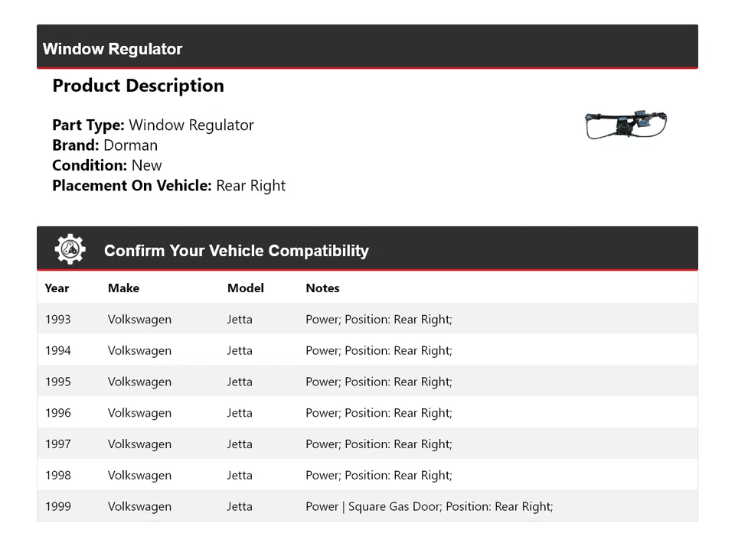Image resolution: width=735 pixels, height=546 pixels.
Task: Click the Confirm Your Vehicle Compatibility heading
Action: [236, 251]
